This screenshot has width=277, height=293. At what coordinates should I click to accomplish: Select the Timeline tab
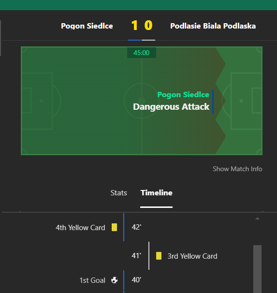pos(156,192)
